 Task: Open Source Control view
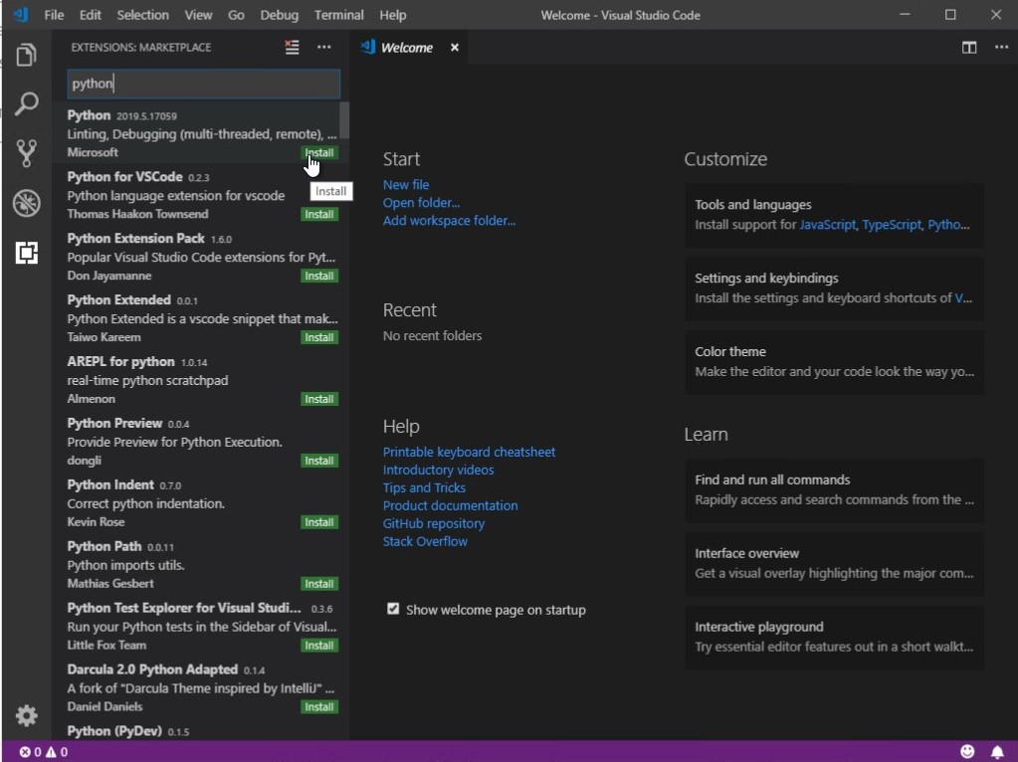coord(26,153)
